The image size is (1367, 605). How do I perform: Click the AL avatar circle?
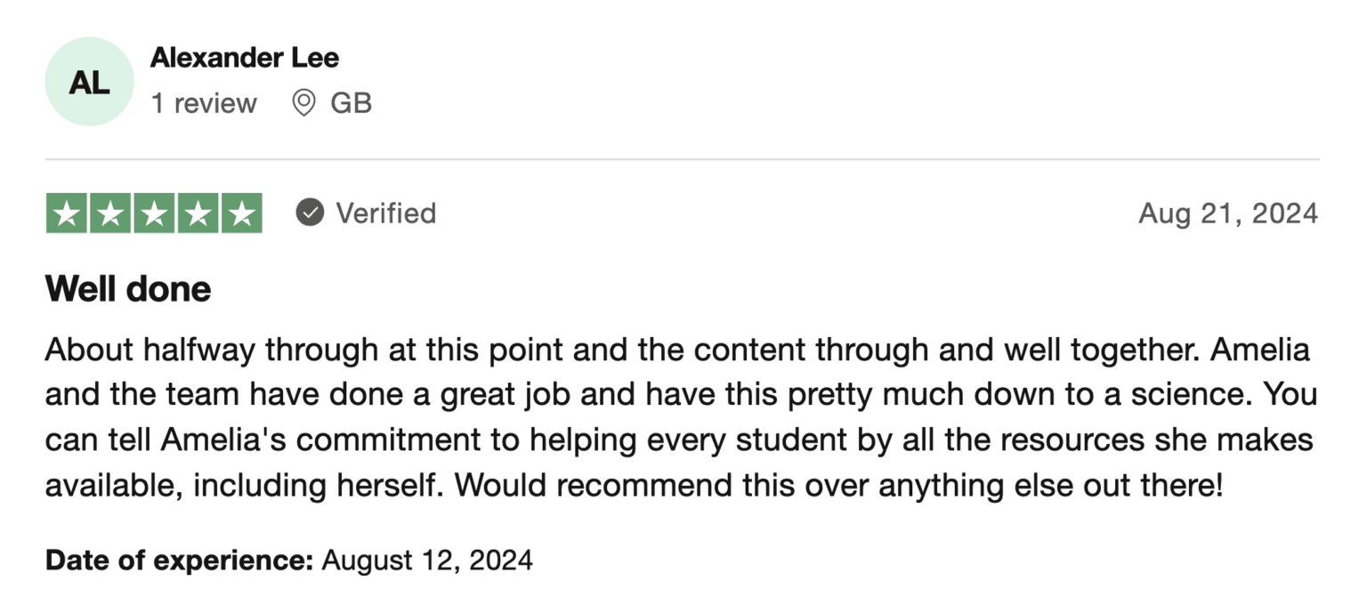pos(89,82)
